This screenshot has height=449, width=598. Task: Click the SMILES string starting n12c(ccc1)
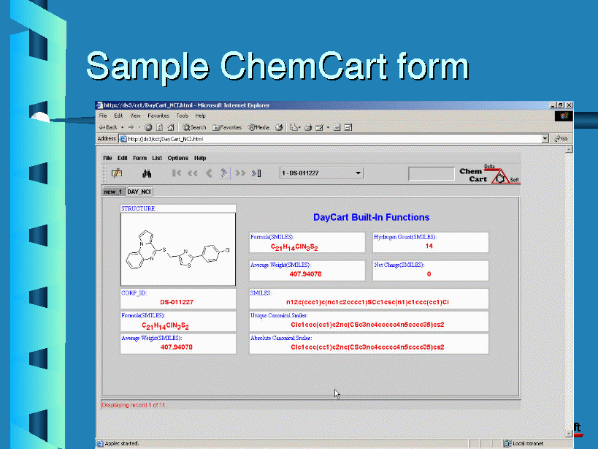(367, 303)
